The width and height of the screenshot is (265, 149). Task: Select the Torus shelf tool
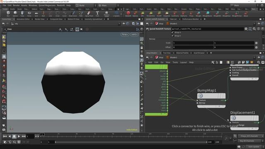click(29, 14)
